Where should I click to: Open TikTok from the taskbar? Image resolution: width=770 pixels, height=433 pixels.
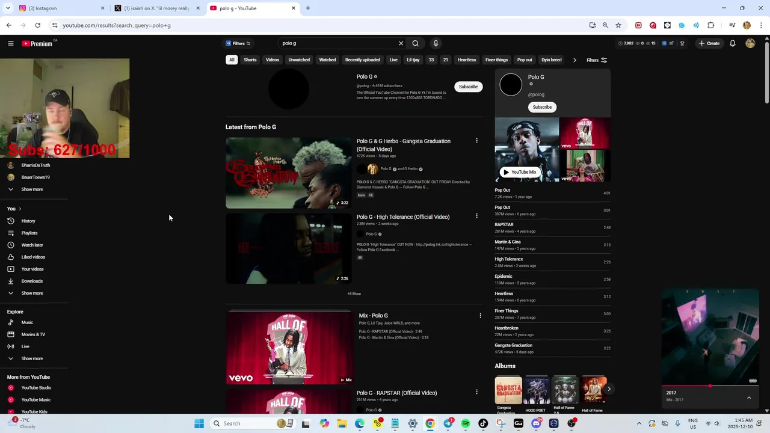coord(483,423)
